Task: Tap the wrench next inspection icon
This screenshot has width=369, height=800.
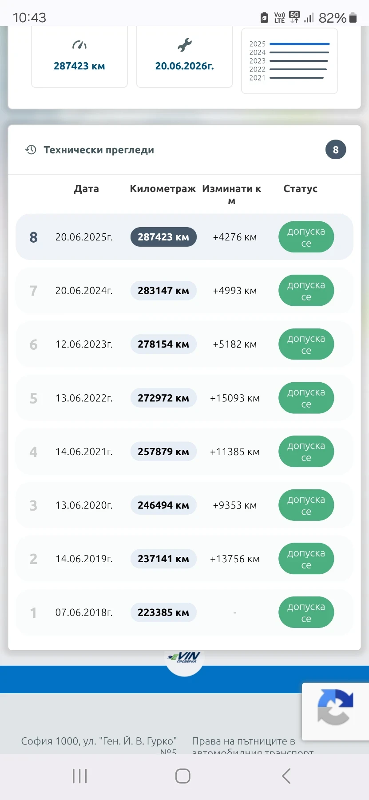Action: point(184,45)
